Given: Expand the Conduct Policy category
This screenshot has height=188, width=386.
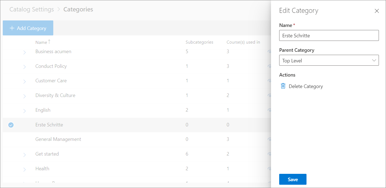Looking at the screenshot, I should [24, 67].
